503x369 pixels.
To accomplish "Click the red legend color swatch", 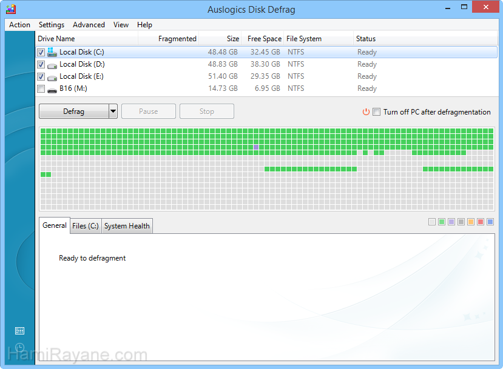I will [x=481, y=222].
